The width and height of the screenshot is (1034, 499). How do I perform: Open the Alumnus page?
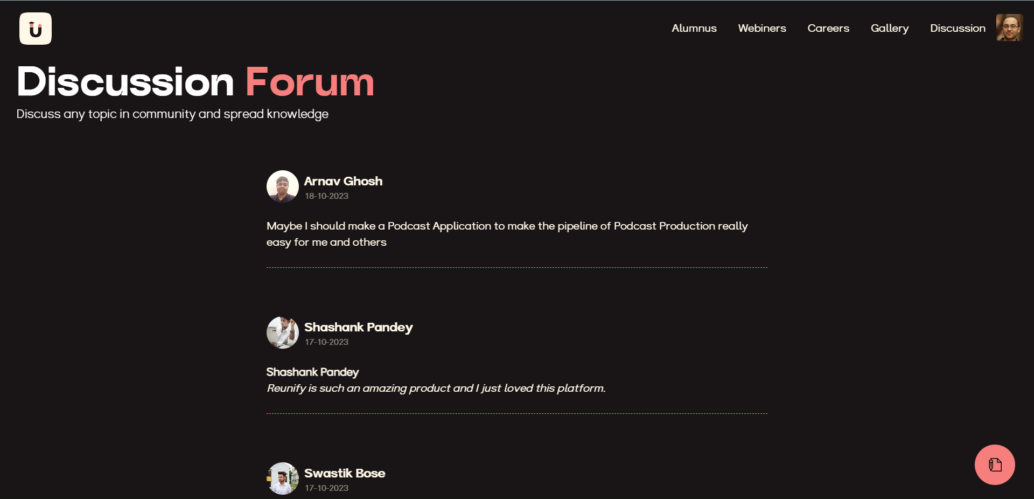(x=694, y=28)
